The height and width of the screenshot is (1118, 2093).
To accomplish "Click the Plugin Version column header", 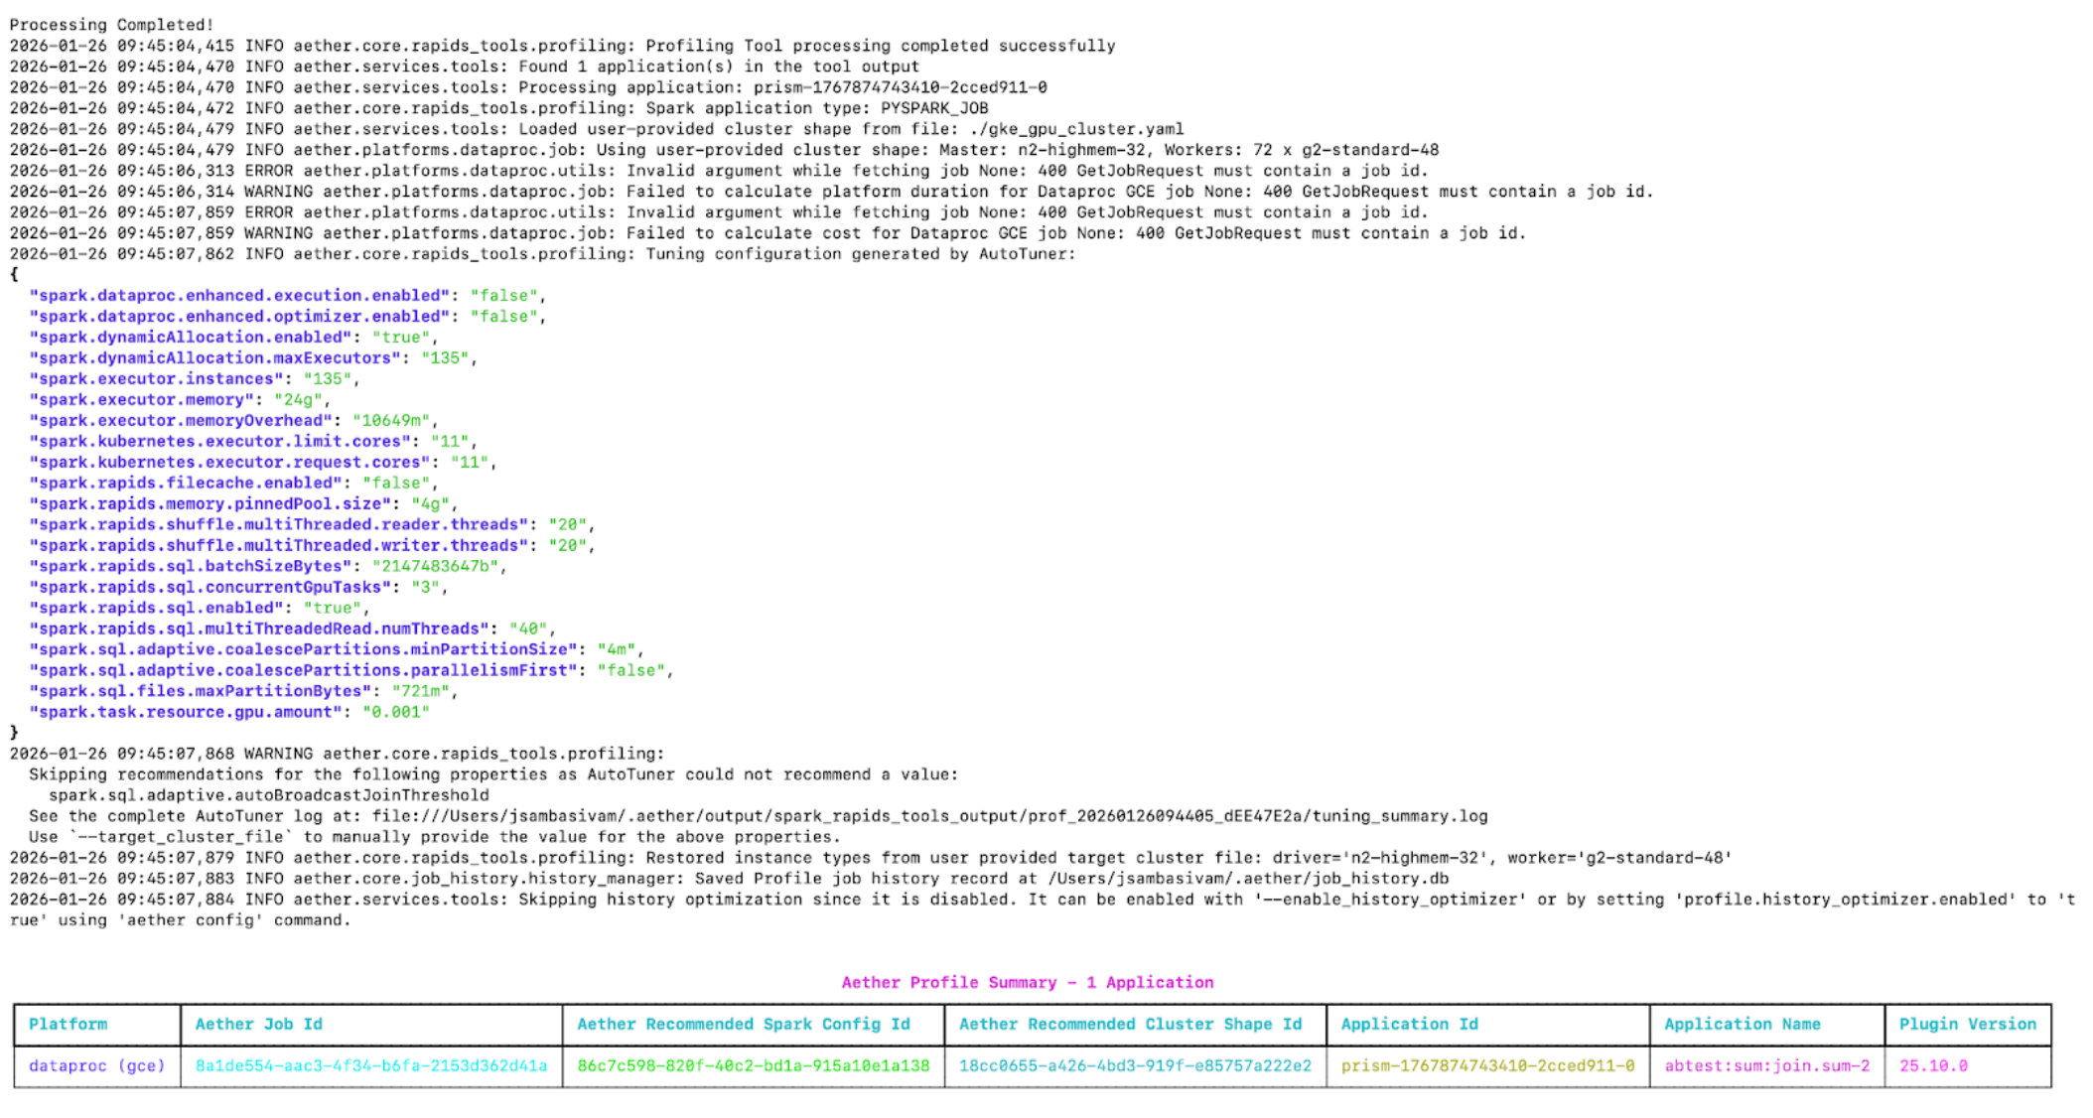I will [x=1967, y=1024].
